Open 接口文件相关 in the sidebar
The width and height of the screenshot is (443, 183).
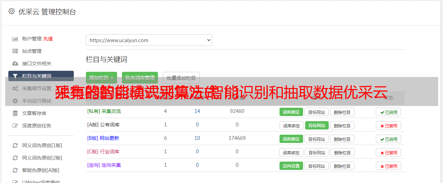[37, 64]
